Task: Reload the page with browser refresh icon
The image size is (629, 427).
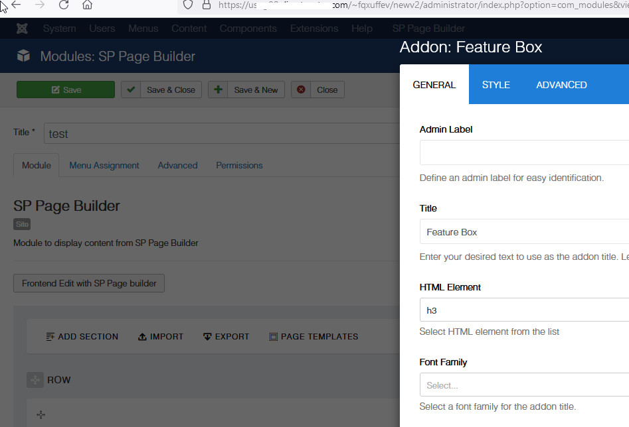Action: click(x=64, y=5)
